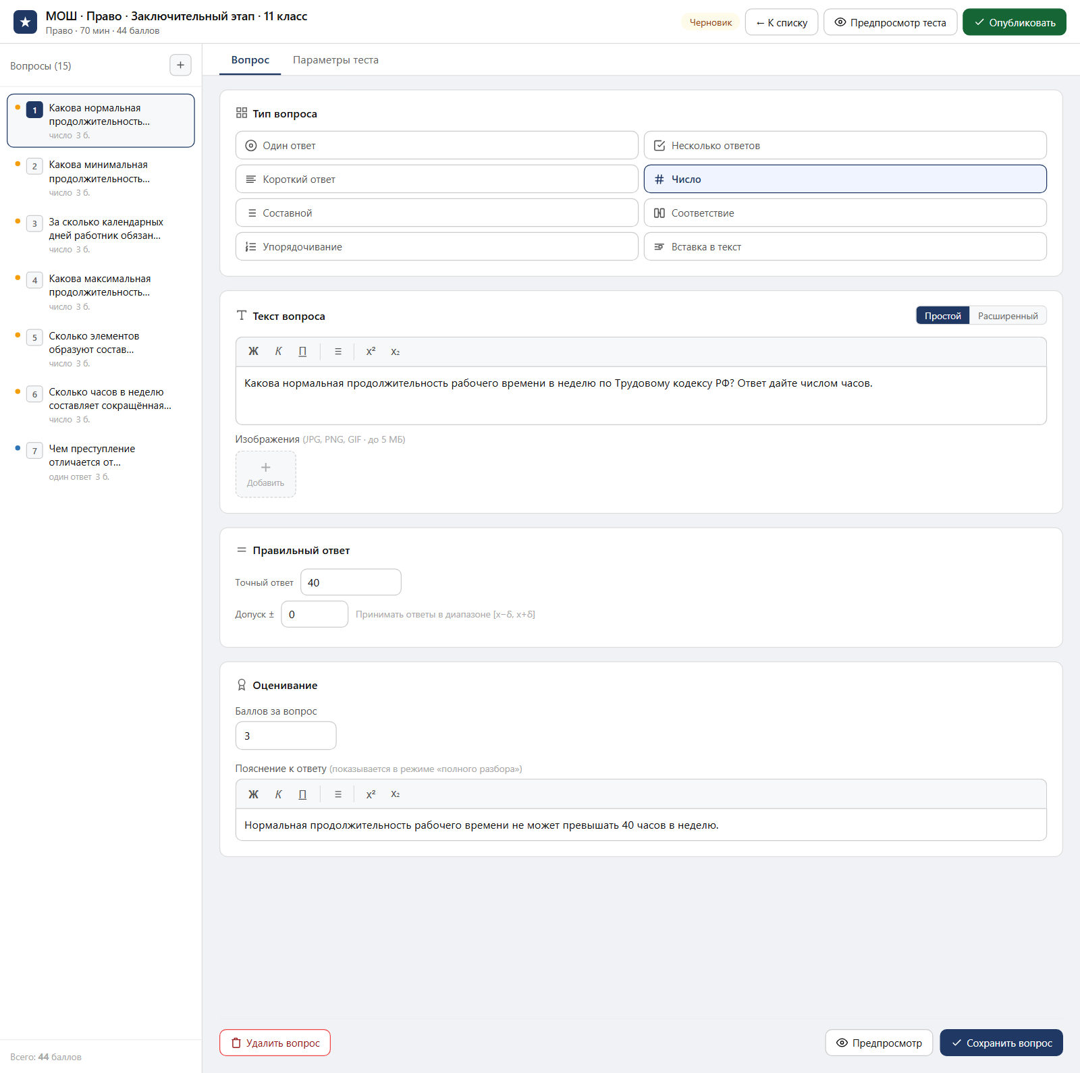The image size is (1080, 1073).
Task: Focus the 'Допуск ±' tolerance field
Action: click(315, 614)
